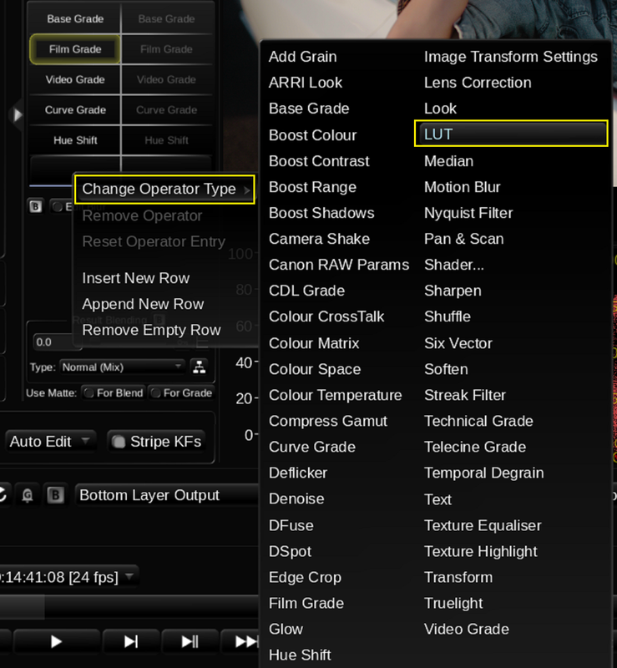Select Deflicker operator
Viewport: 617px width, 668px height.
coord(298,473)
